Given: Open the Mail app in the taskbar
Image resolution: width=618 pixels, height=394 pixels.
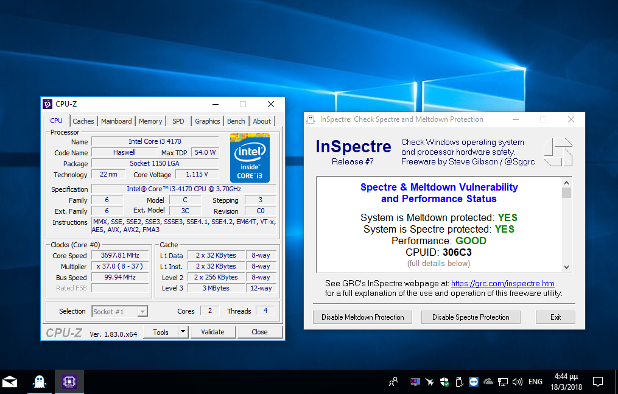Looking at the screenshot, I should click(10, 381).
